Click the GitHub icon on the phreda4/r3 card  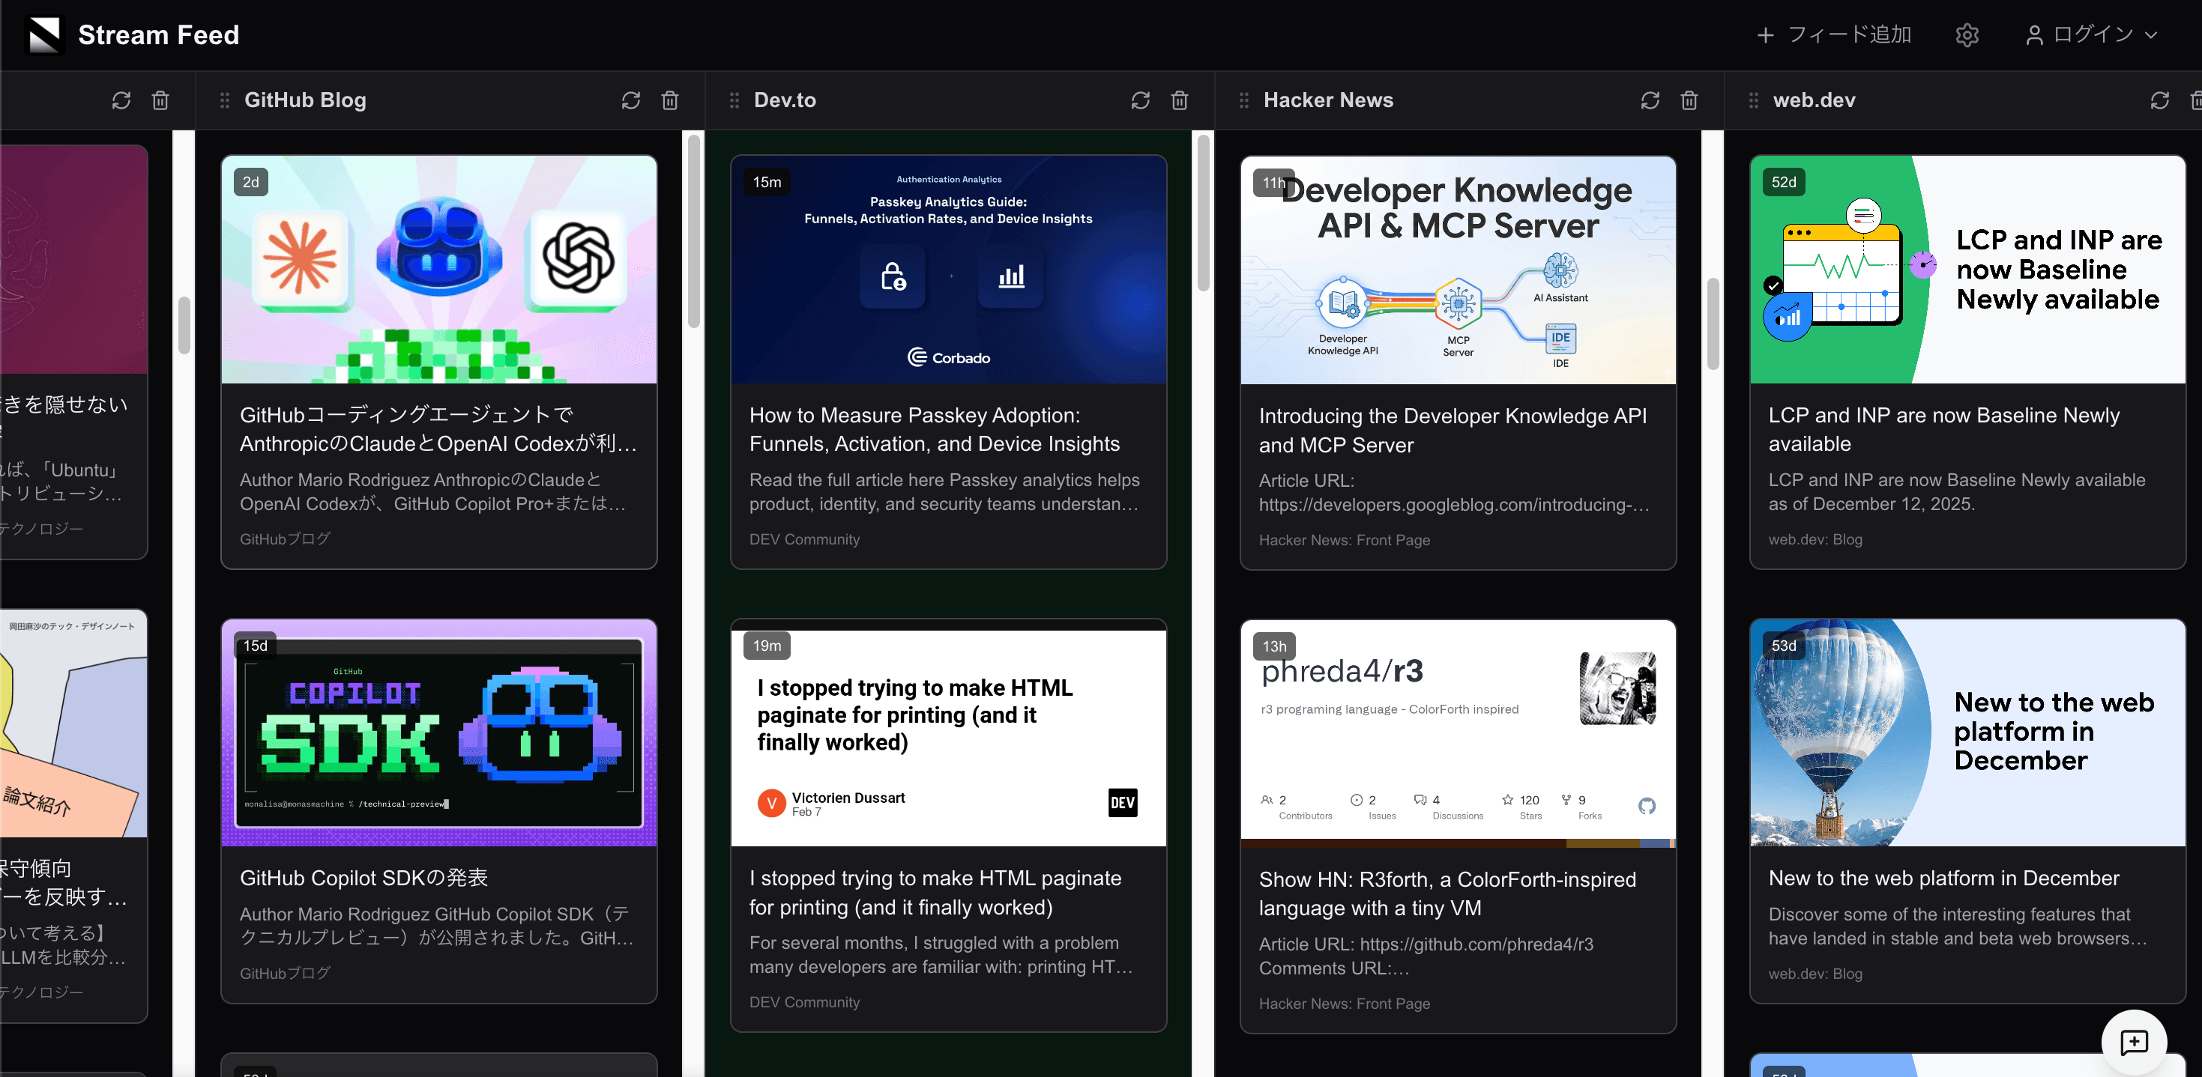1647,805
